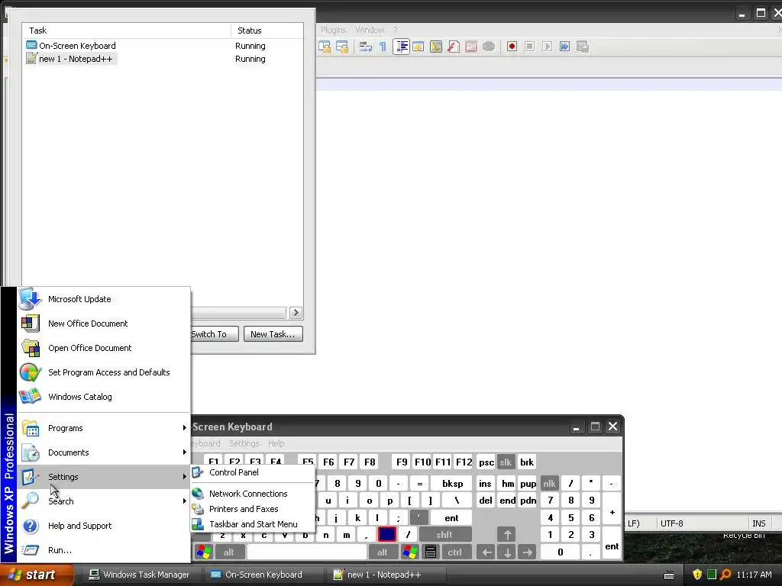The height and width of the screenshot is (586, 782).
Task: Open Control Panel from Settings submenu
Action: [253, 472]
